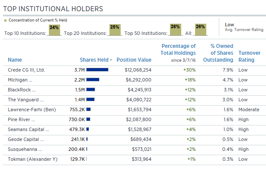266x169 pixels.
Task: Click the Shares Held sort arrow icon
Action: [111, 60]
